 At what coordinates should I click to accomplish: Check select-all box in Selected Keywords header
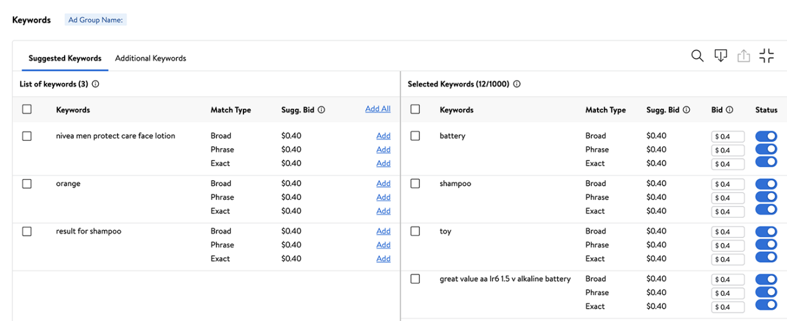(x=415, y=109)
